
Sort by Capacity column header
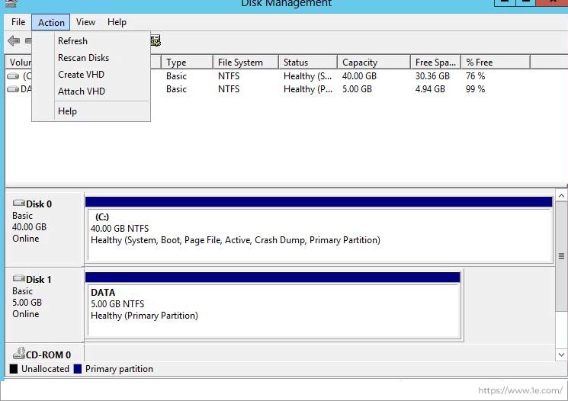[374, 63]
